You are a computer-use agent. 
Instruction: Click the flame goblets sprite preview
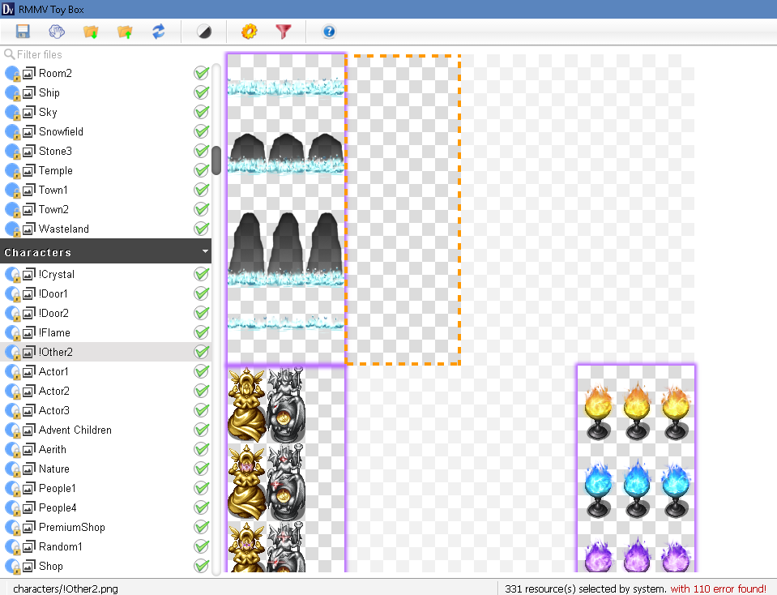(x=636, y=469)
